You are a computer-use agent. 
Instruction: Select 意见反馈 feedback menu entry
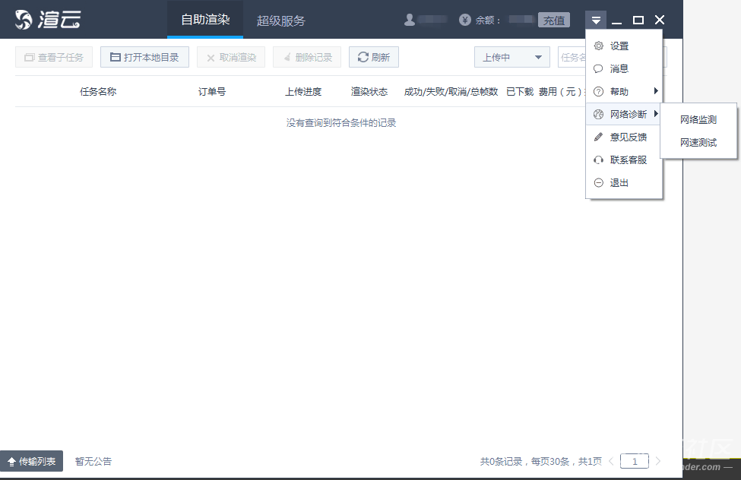click(628, 137)
